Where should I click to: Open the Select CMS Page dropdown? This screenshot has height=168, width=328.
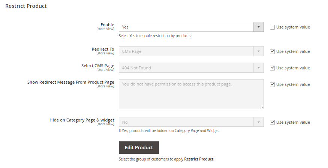[186, 68]
